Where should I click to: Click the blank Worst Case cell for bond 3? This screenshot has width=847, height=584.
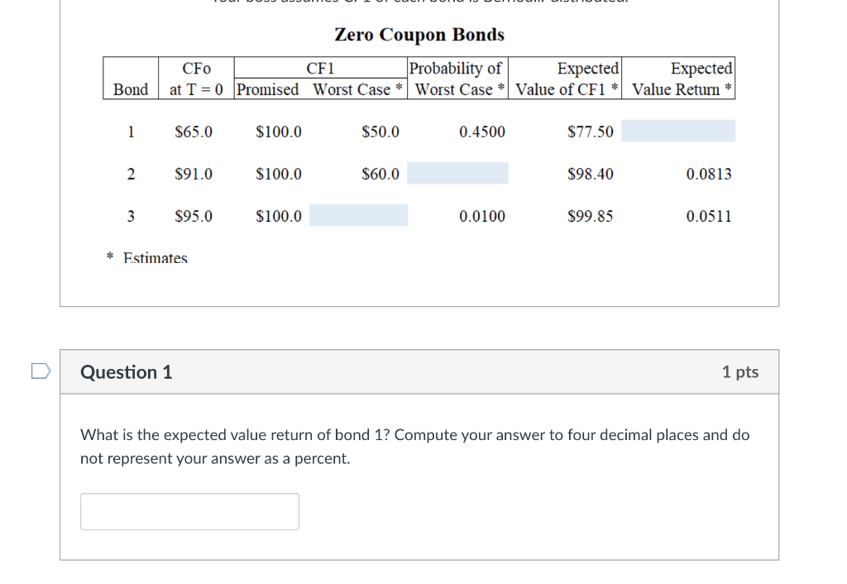pos(358,215)
